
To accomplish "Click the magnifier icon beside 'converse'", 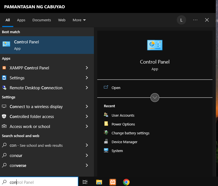I will (x=4, y=165).
